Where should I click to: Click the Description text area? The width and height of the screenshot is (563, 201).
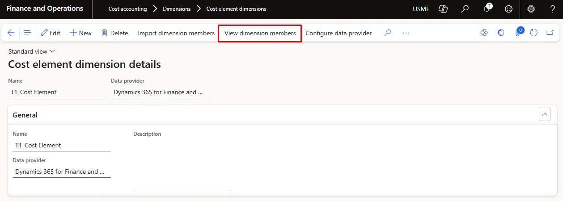(182, 165)
